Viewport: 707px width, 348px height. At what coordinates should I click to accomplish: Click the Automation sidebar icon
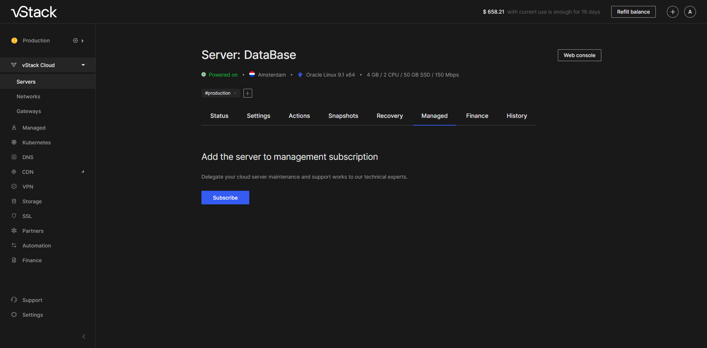pyautogui.click(x=14, y=245)
